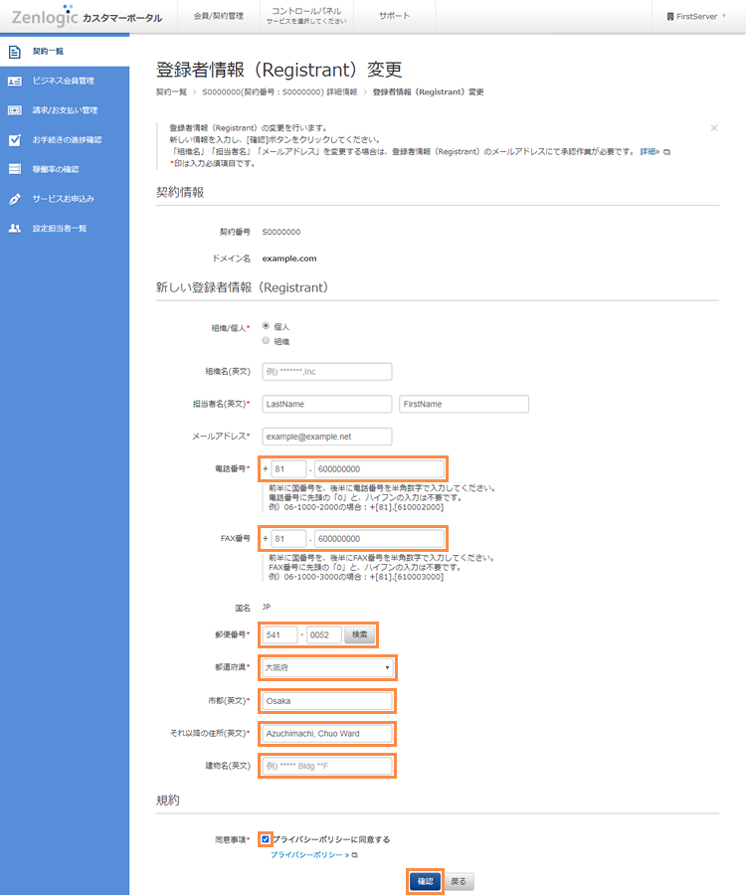
Task: Click the ビジネス会員管理 card icon
Action: 14,81
